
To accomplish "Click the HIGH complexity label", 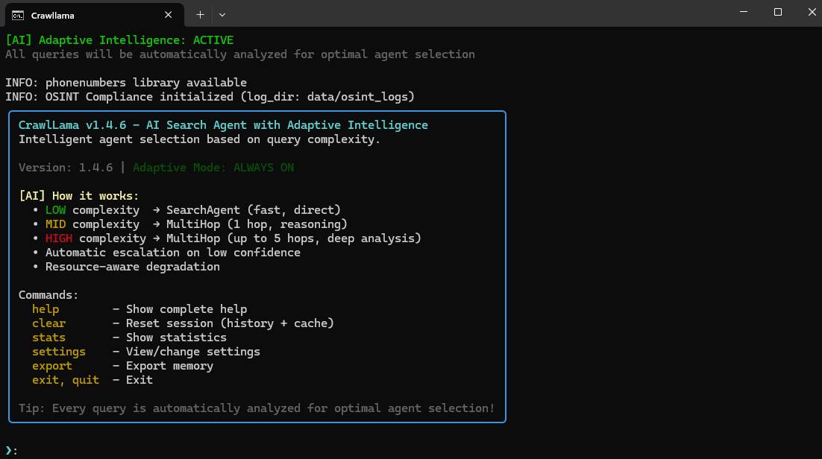I will (58, 238).
